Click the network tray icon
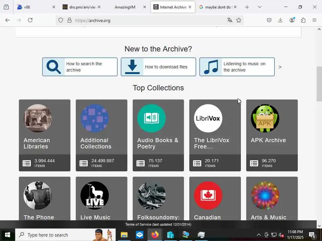 (274, 235)
